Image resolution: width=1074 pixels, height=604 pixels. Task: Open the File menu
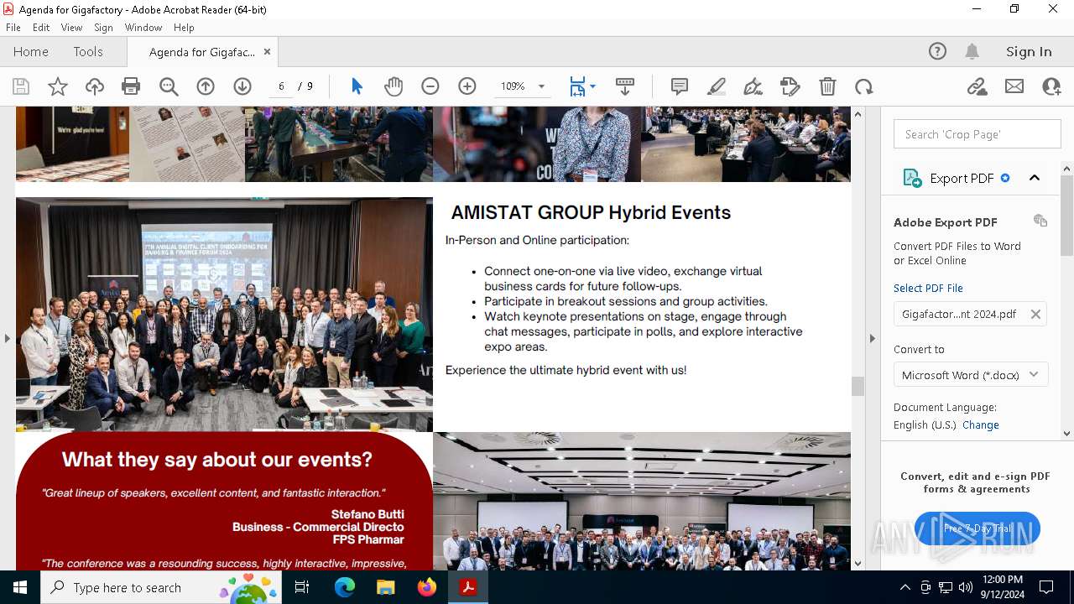tap(13, 28)
